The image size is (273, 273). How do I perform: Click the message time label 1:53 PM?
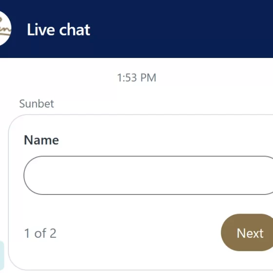point(136,78)
